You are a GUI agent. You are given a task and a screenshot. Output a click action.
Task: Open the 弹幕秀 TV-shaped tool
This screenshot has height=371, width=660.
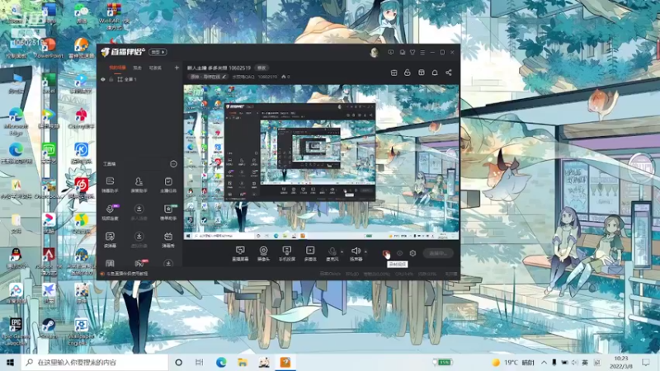pos(168,240)
